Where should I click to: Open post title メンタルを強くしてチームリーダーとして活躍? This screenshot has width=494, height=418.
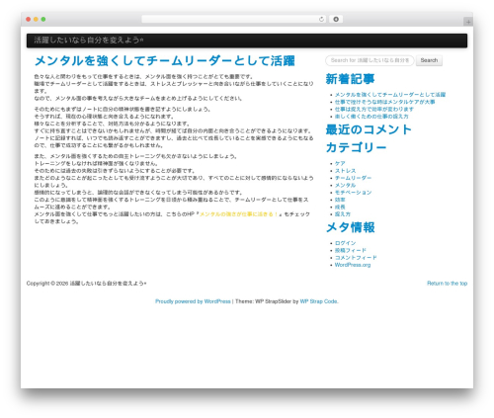165,61
